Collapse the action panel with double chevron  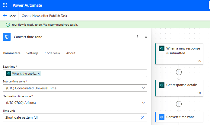[x=146, y=37]
